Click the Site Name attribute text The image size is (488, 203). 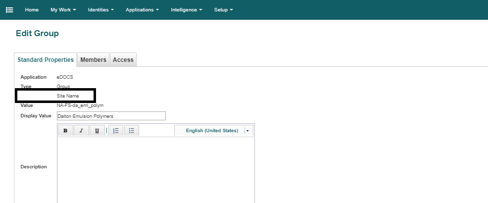68,96
